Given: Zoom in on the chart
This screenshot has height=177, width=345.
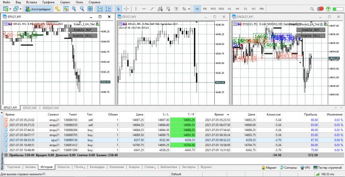Looking at the screenshot, I should (x=74, y=9).
